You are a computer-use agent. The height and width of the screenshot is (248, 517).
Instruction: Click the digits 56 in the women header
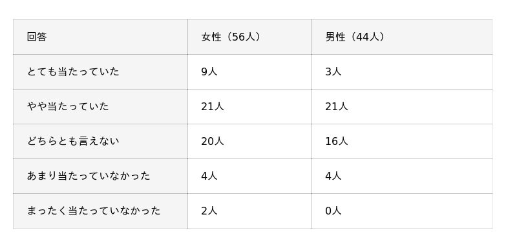click(238, 37)
